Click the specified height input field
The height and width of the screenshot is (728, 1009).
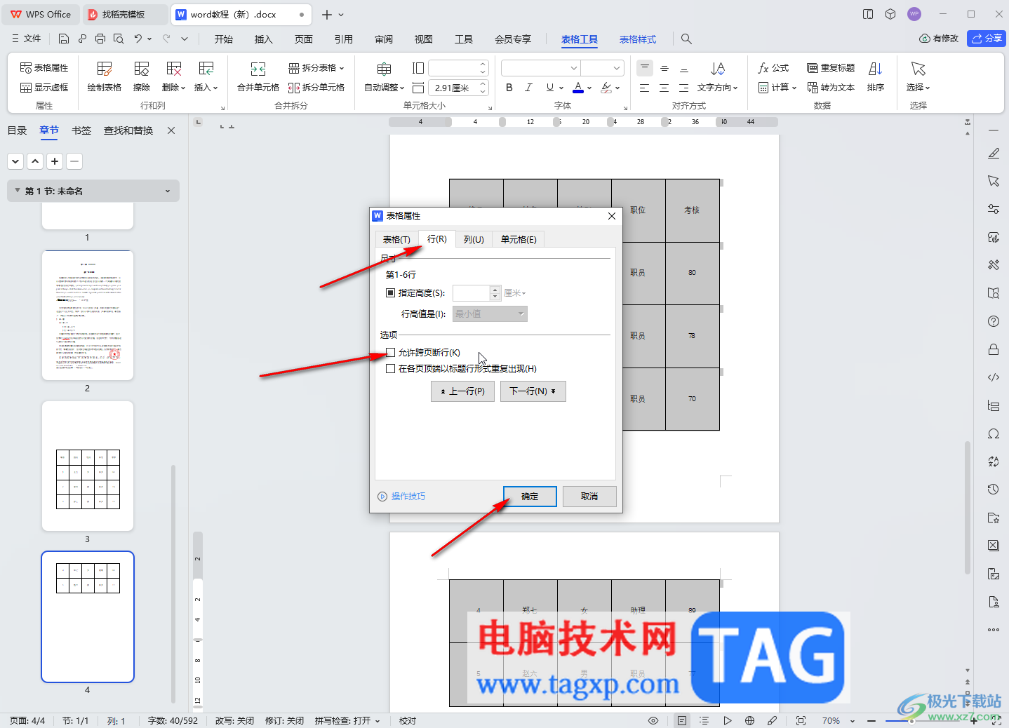pyautogui.click(x=472, y=293)
